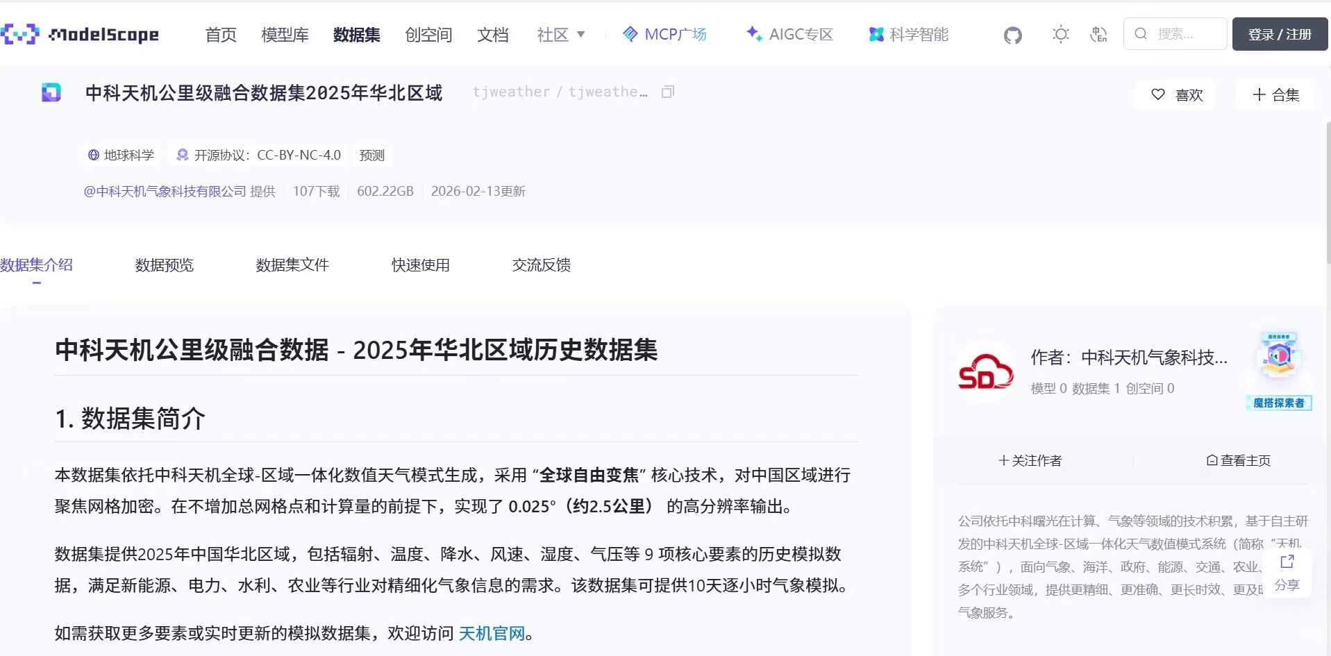The width and height of the screenshot is (1331, 656).
Task: Click the heart icon to like the dataset
Action: [x=1158, y=94]
